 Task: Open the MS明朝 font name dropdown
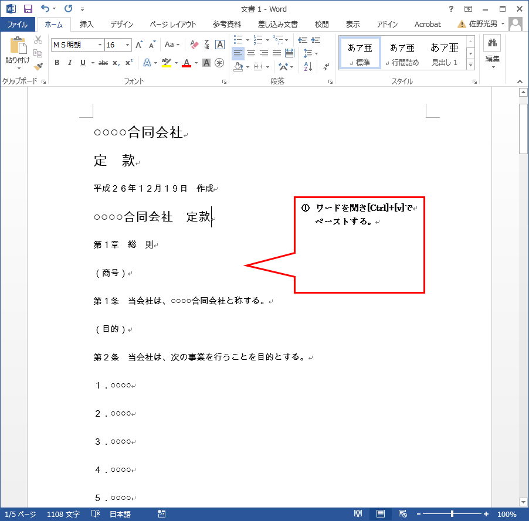pos(99,45)
